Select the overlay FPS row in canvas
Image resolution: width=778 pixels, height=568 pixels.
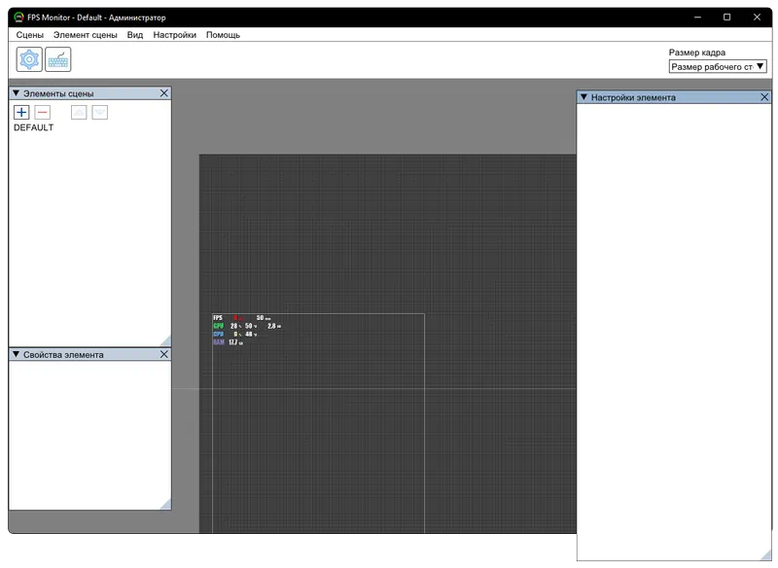point(242,317)
